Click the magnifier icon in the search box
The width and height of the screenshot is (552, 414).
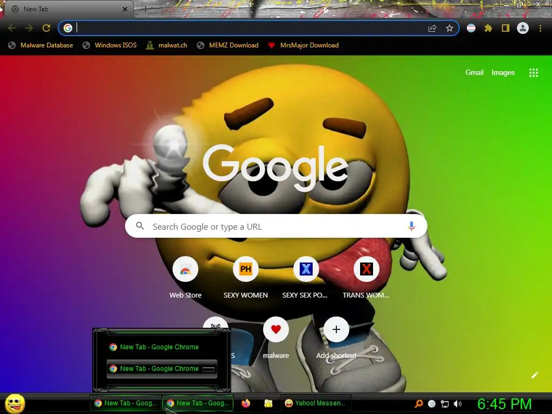[140, 226]
